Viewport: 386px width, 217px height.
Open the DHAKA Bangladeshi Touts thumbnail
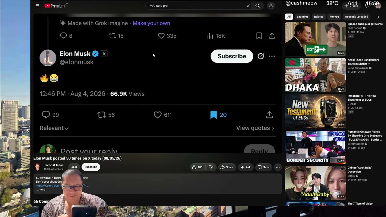(315, 75)
